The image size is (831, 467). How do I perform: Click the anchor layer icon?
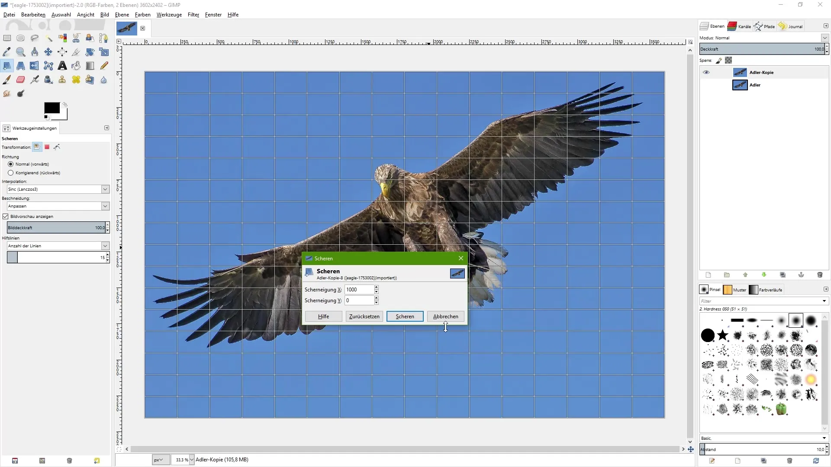[801, 275]
